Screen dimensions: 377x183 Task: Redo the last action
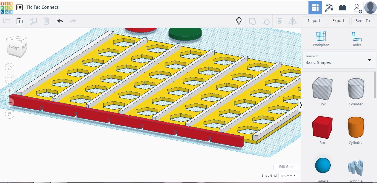[x=73, y=21]
